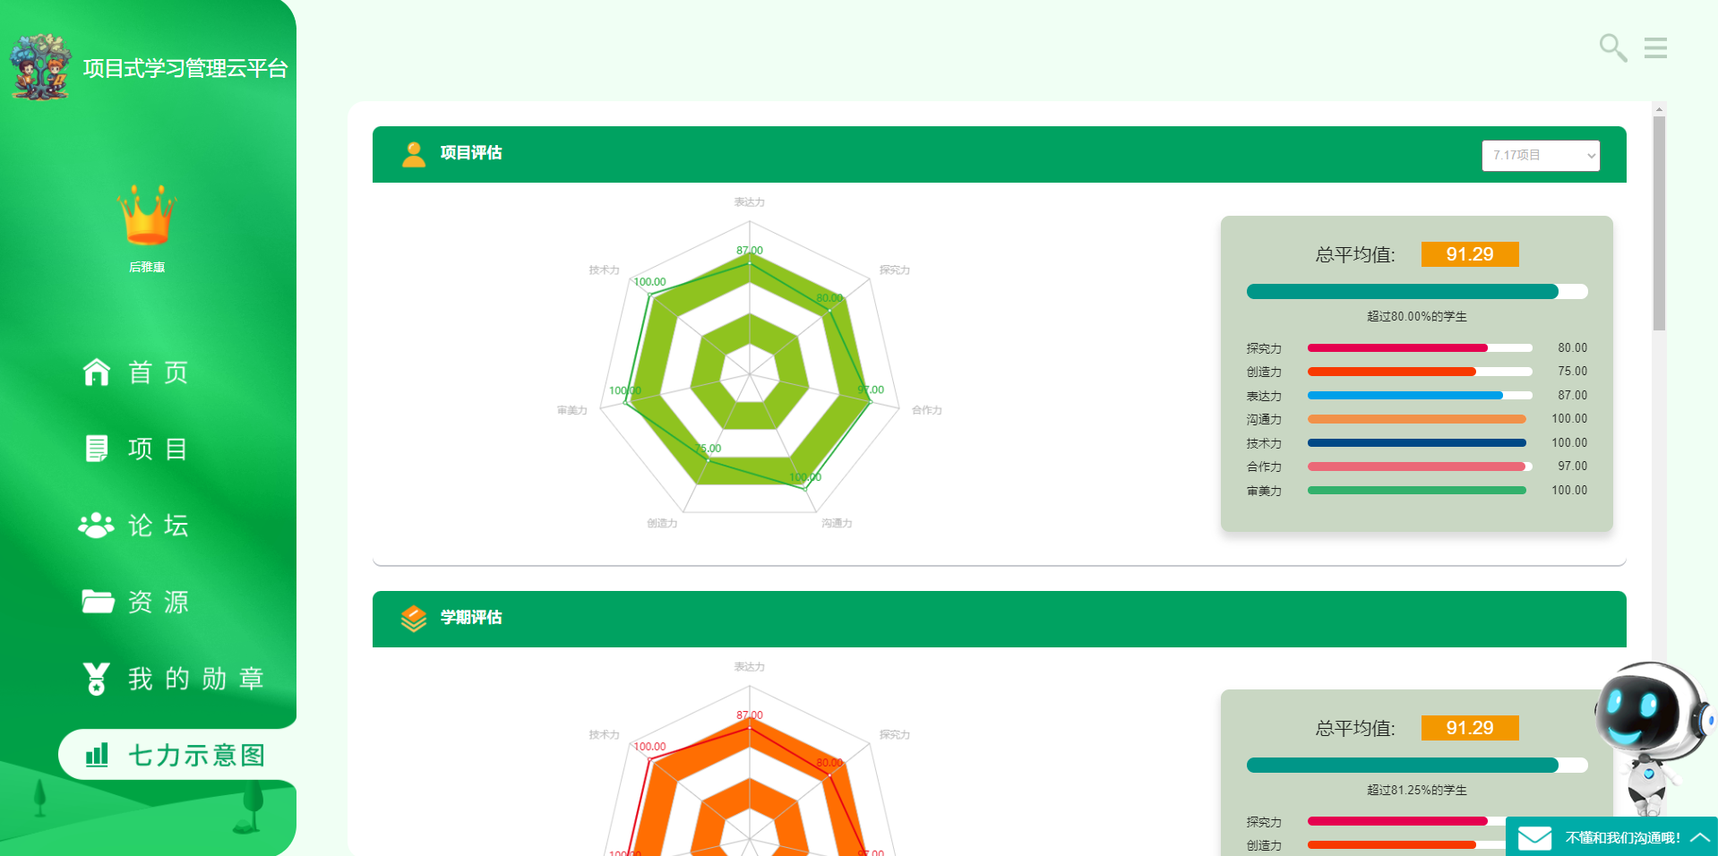The height and width of the screenshot is (856, 1718).
Task: Click the 项目式学习管理云平台 title
Action: click(x=185, y=69)
